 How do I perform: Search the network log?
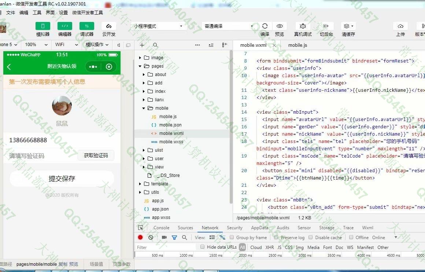click(x=184, y=237)
